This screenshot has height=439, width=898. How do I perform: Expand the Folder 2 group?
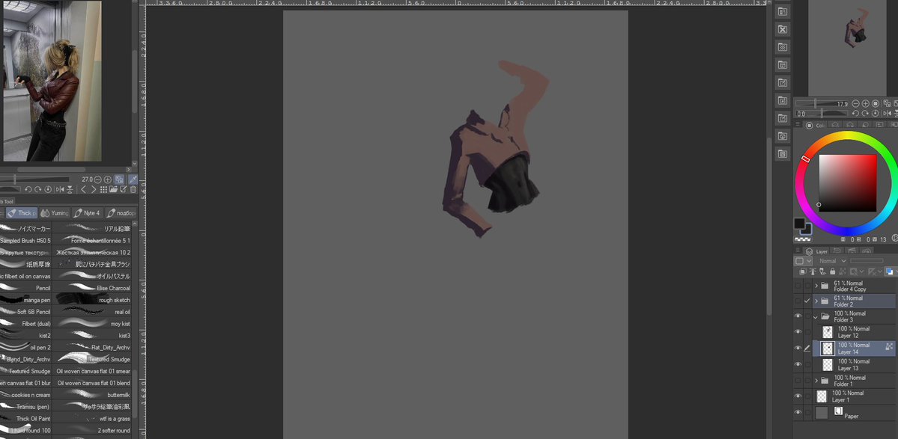click(x=816, y=301)
